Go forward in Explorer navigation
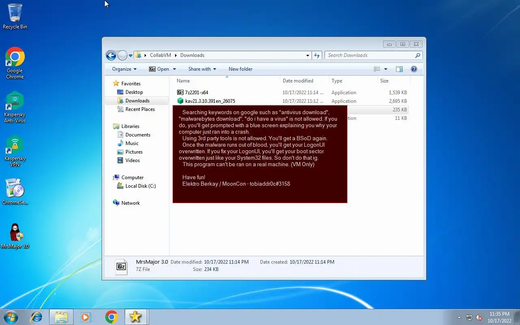Screen dimensions: 520x325 pyautogui.click(x=122, y=55)
